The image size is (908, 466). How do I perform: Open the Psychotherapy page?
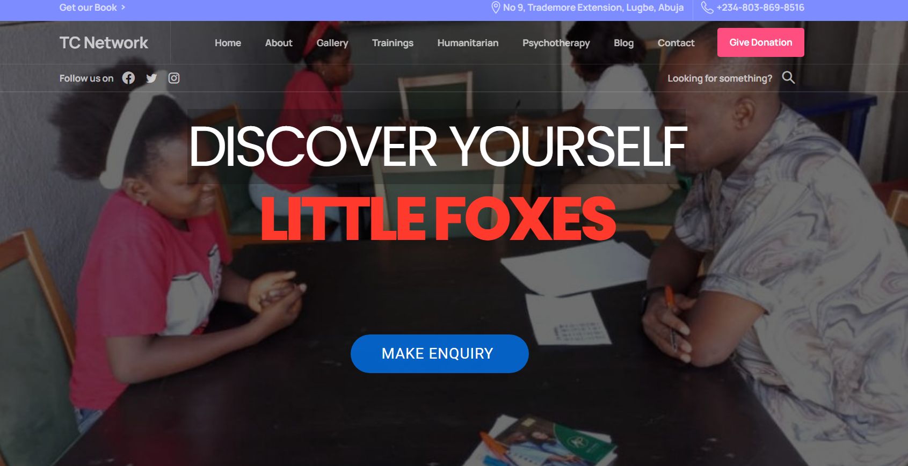pyautogui.click(x=556, y=43)
